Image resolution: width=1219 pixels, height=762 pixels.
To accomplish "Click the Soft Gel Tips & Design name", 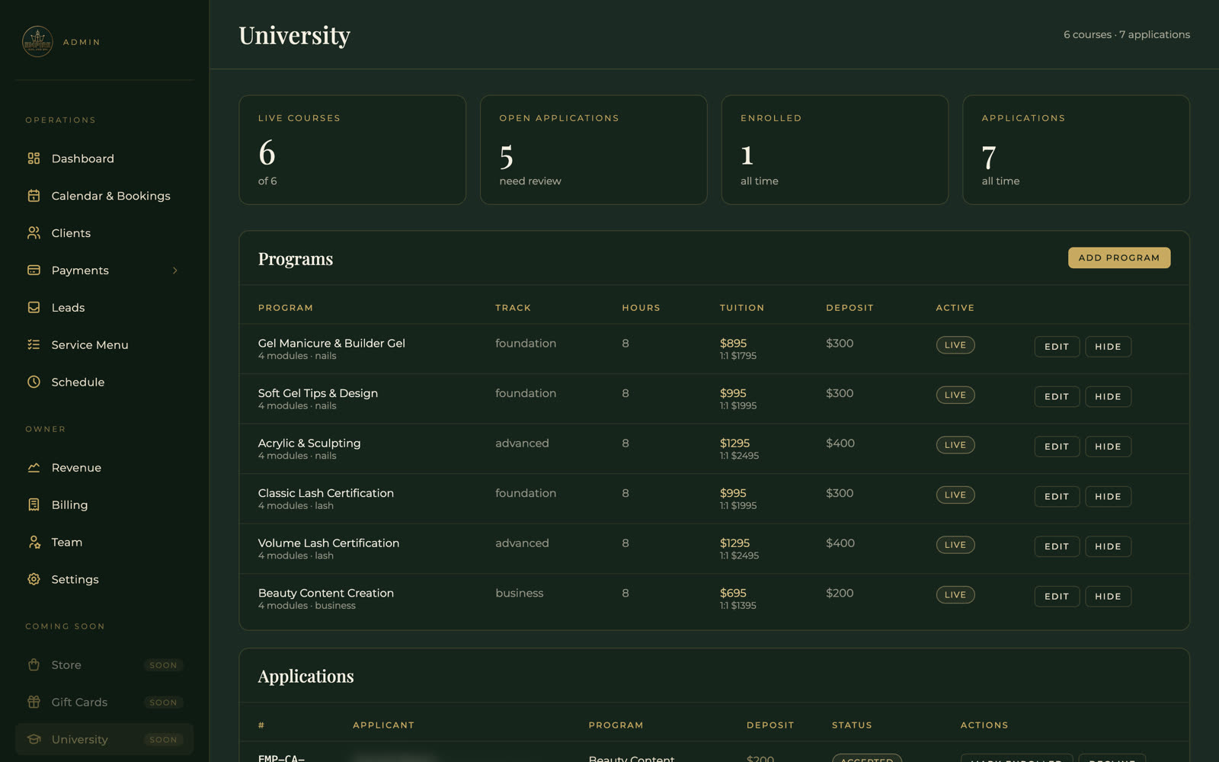I will click(x=318, y=393).
